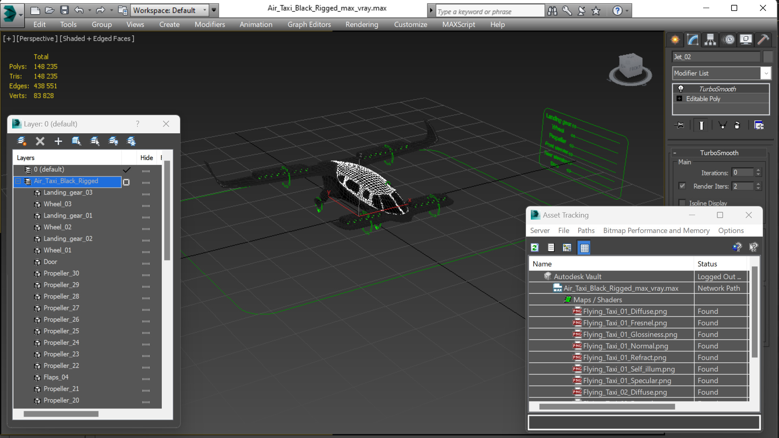Viewport: 779px width, 438px height.
Task: Click the Iterations value field
Action: (x=743, y=173)
